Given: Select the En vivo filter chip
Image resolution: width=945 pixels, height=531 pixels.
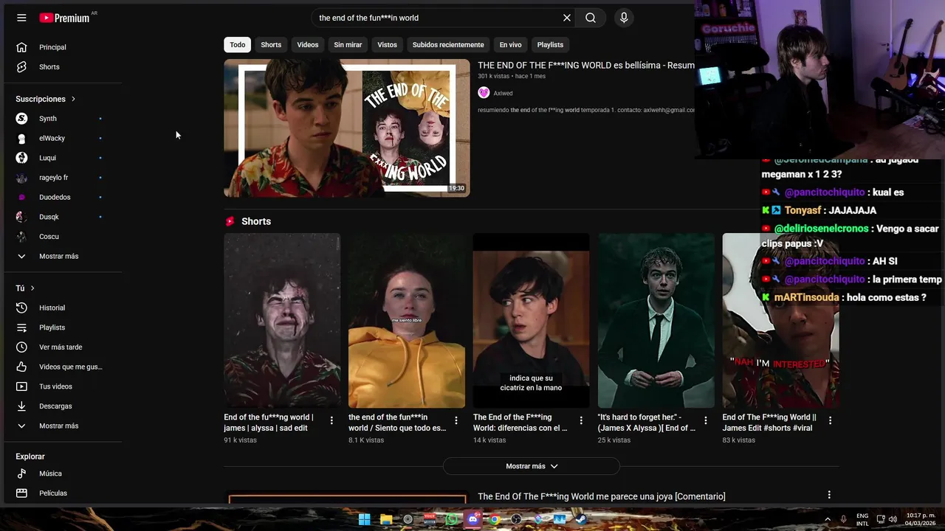Looking at the screenshot, I should (x=510, y=45).
